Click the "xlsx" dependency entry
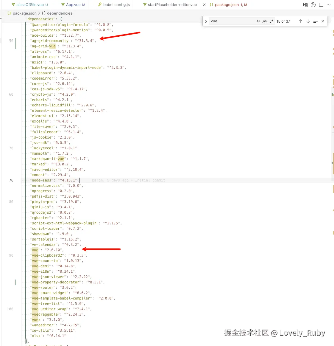The image size is (334, 346). [48, 336]
